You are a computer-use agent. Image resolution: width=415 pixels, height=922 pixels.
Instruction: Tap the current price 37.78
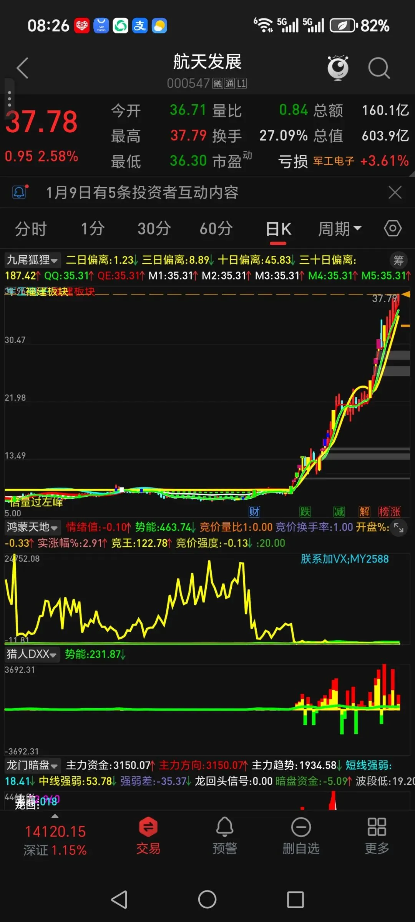click(41, 121)
